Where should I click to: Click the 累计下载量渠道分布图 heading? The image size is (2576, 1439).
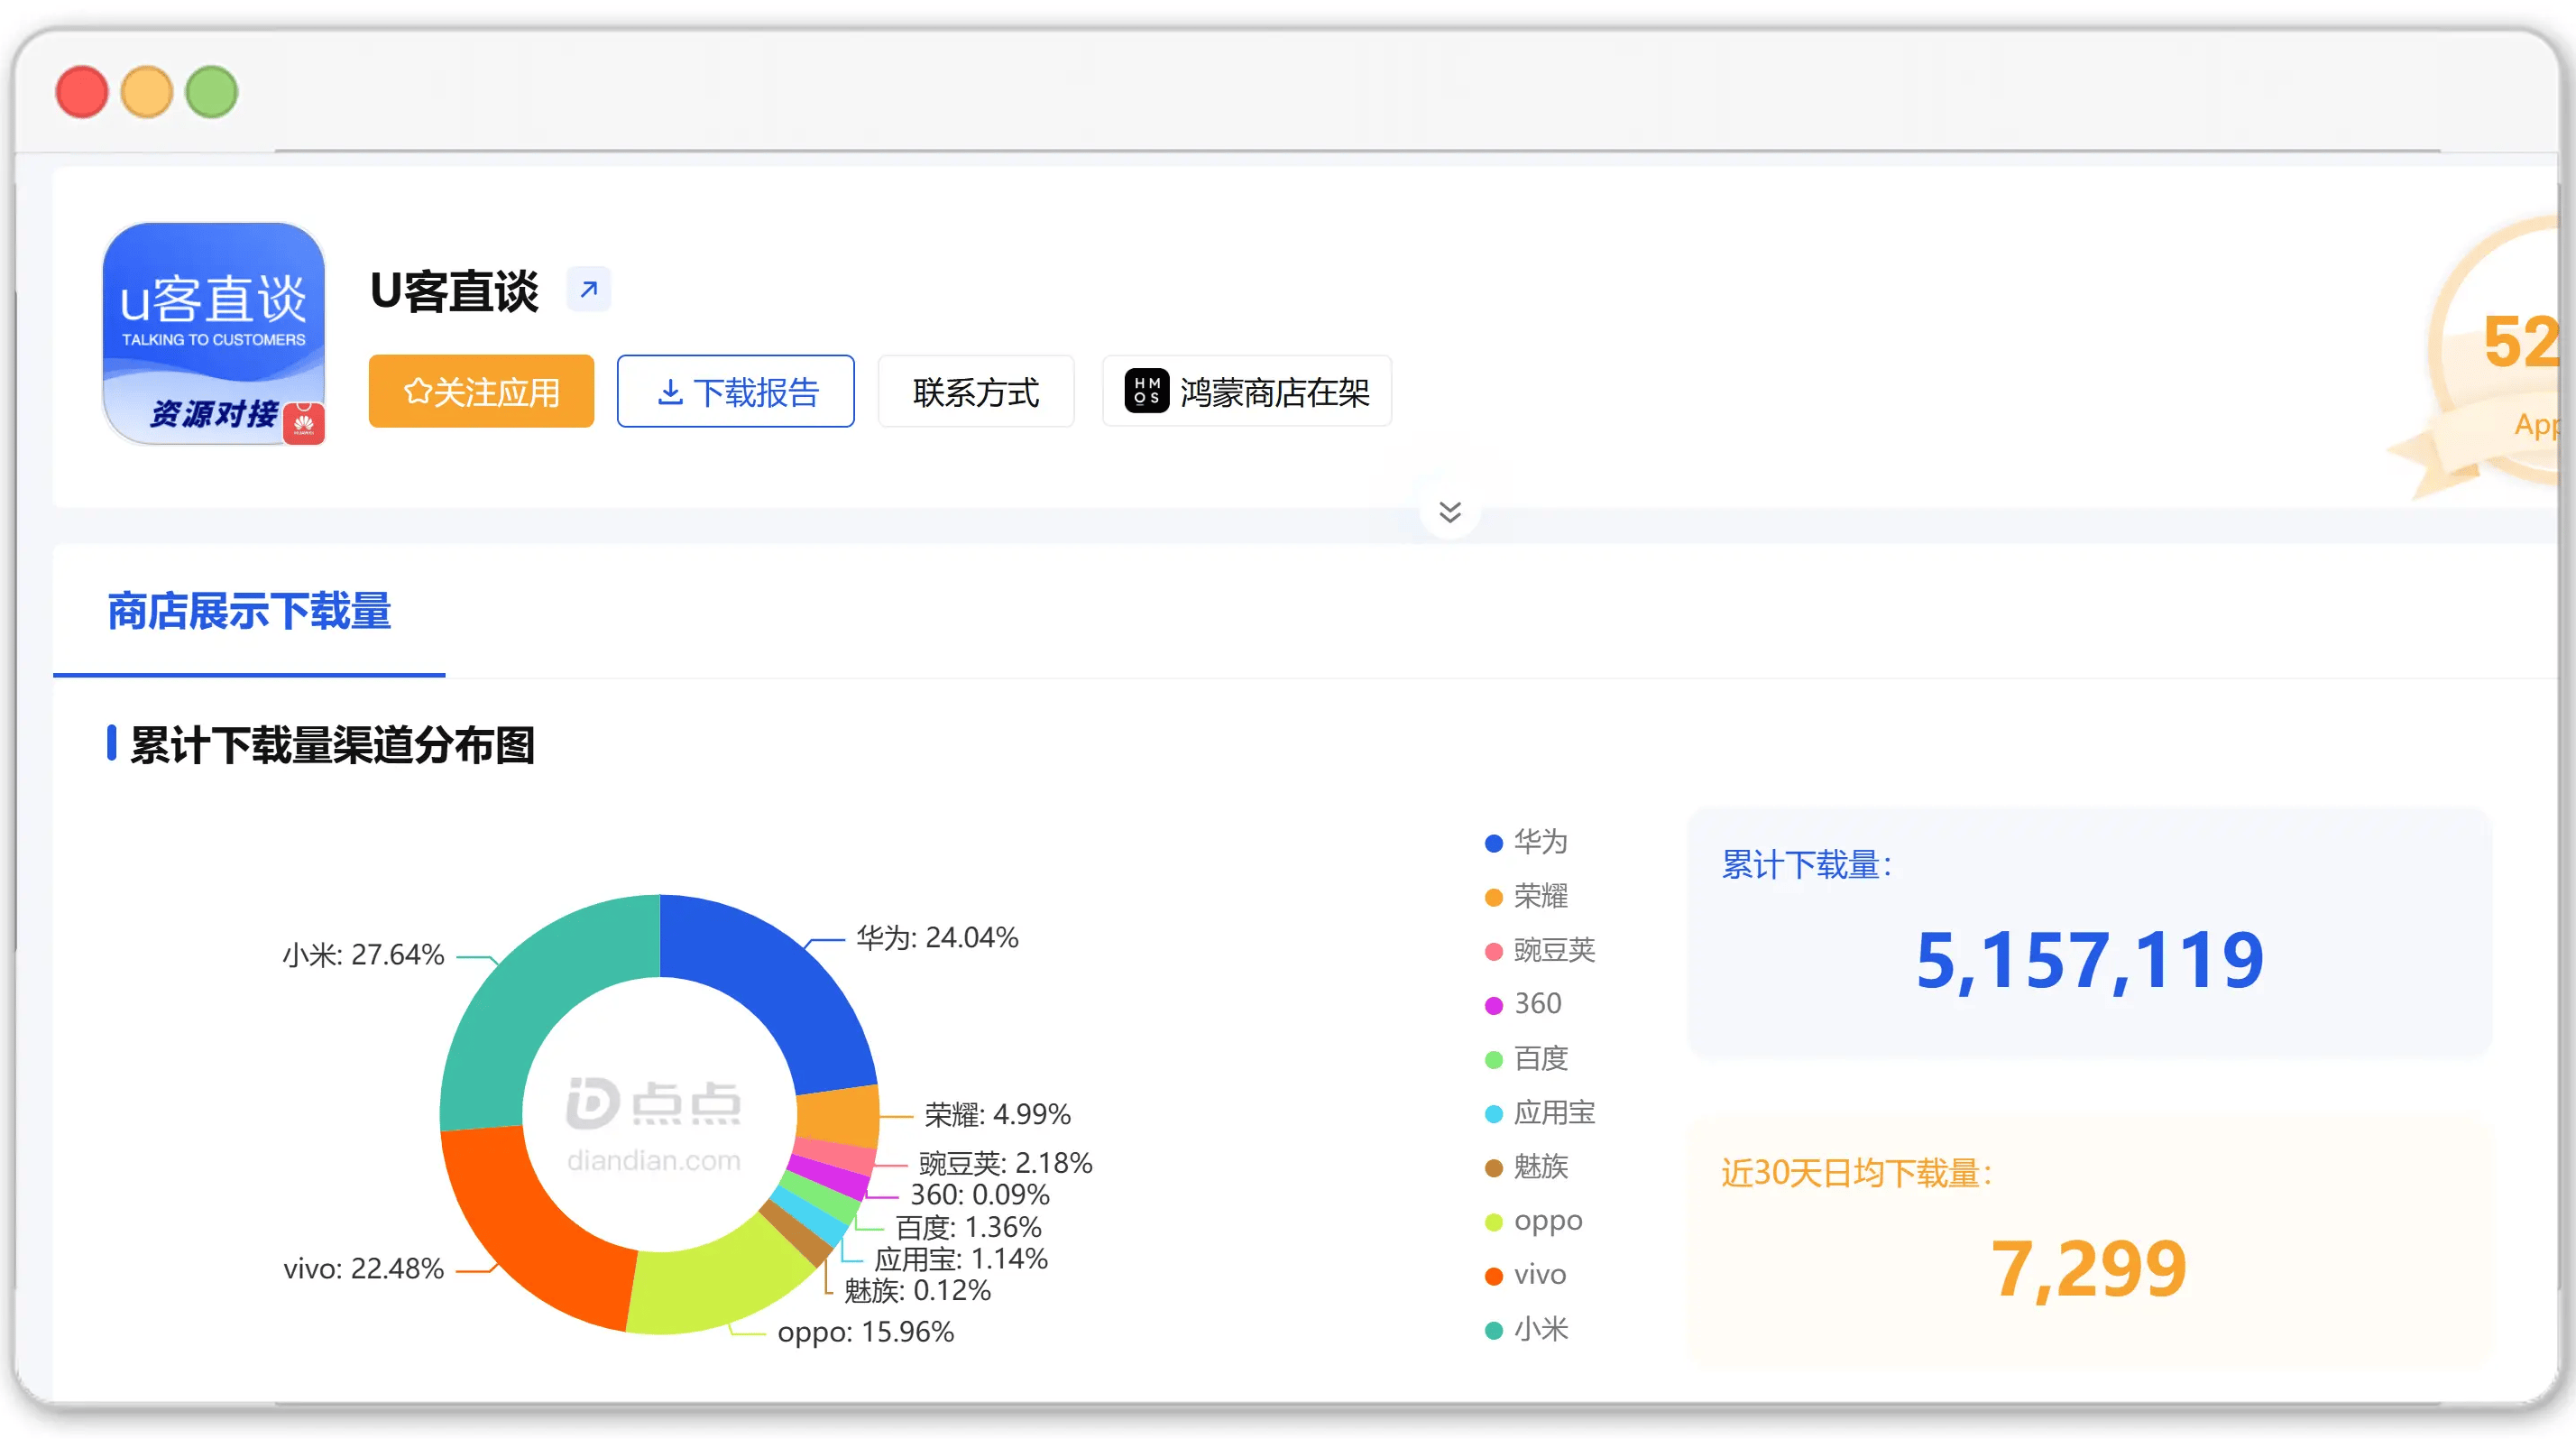click(x=333, y=745)
